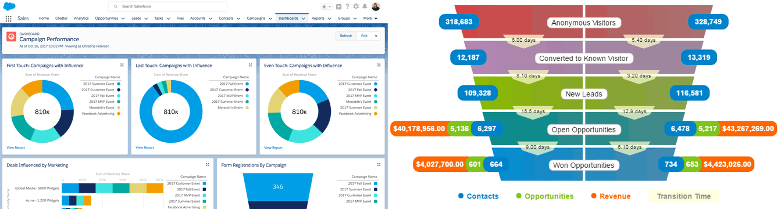Switch to the Chatter tab
This screenshot has height=209, width=781.
point(61,19)
